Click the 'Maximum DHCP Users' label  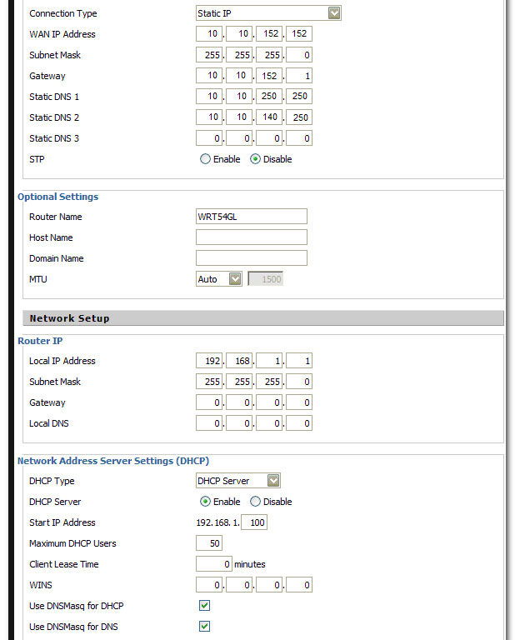tap(72, 543)
